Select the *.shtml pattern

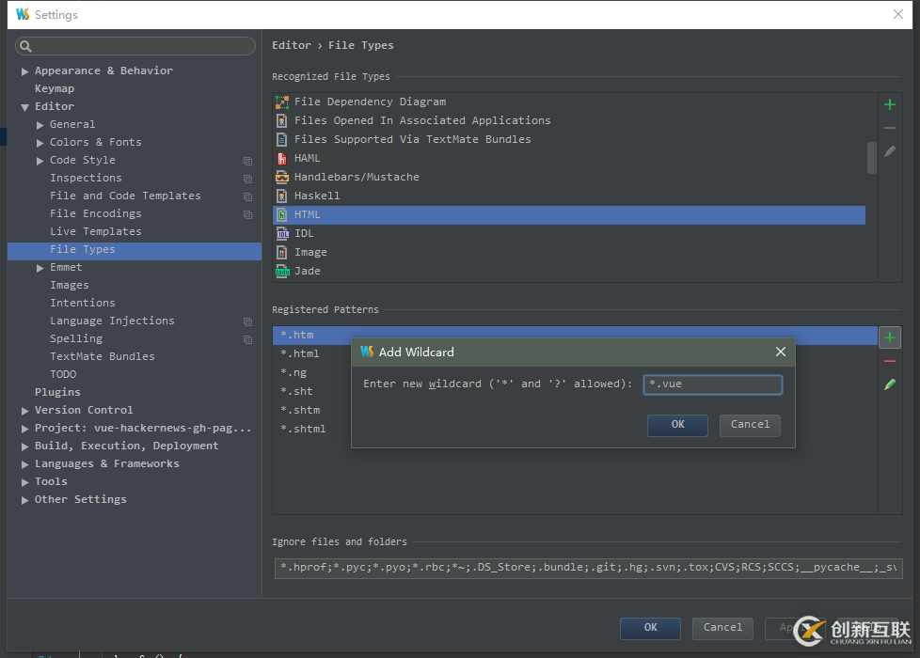[303, 429]
